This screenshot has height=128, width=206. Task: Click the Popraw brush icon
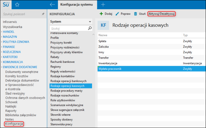tap(117, 14)
